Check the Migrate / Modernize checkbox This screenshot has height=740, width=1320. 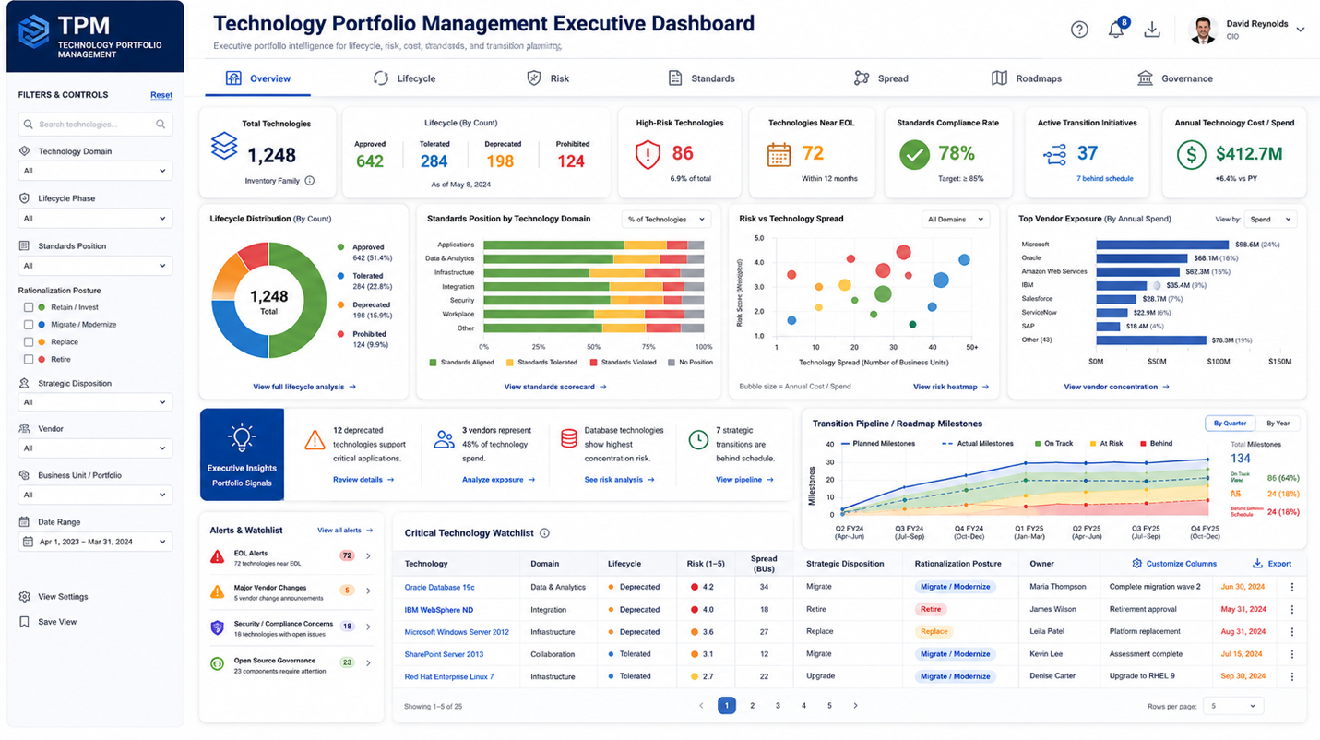pyautogui.click(x=29, y=325)
